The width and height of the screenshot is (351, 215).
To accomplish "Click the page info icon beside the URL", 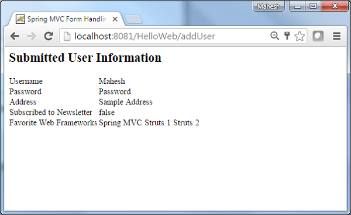I will pos(67,36).
